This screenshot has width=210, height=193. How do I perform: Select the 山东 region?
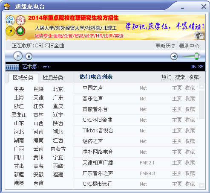click(x=19, y=123)
